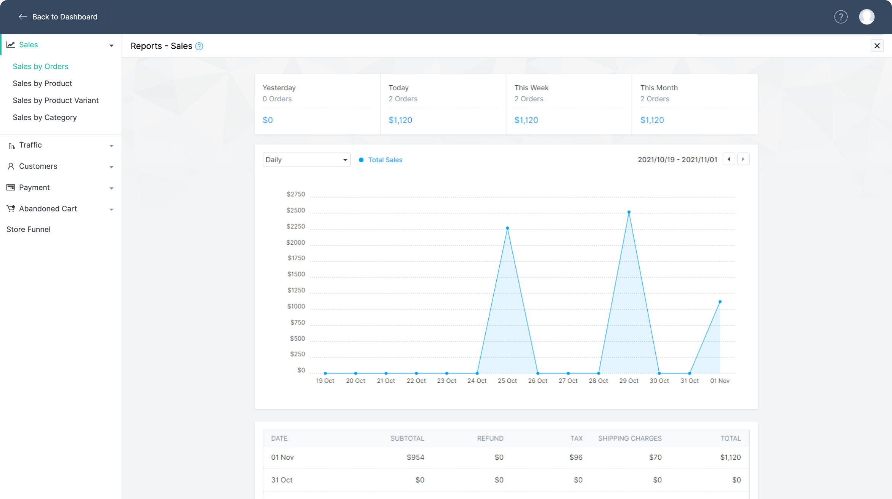Collapse the Sales section arrow
This screenshot has height=499, width=892.
pos(111,46)
